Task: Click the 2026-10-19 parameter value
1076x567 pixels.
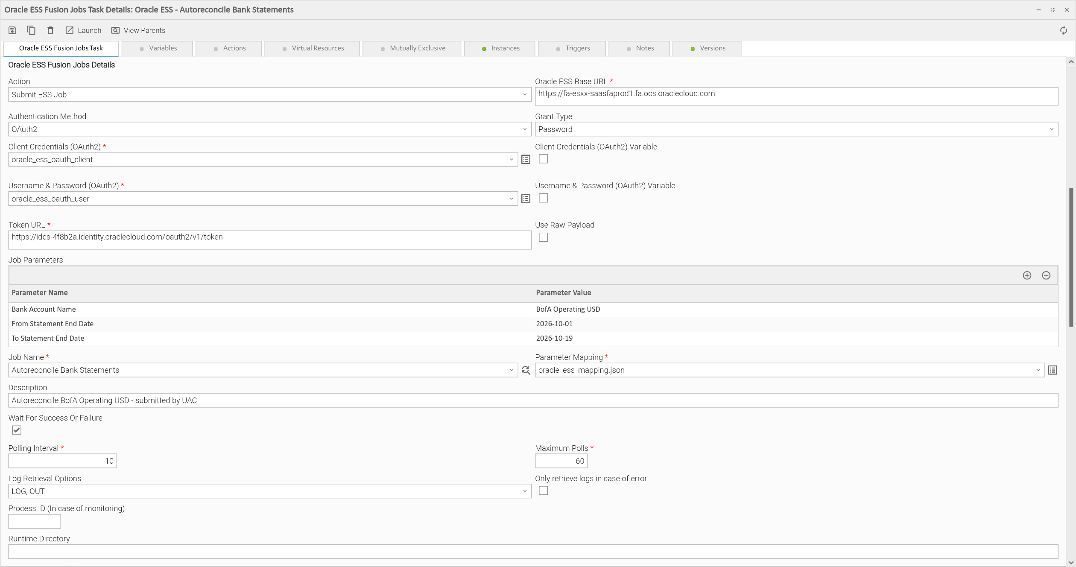Action: [x=554, y=339]
